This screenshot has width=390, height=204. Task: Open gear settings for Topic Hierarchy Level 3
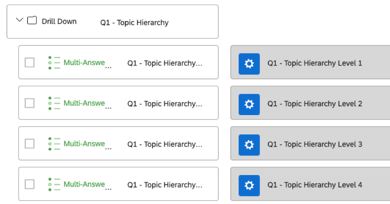tap(249, 144)
